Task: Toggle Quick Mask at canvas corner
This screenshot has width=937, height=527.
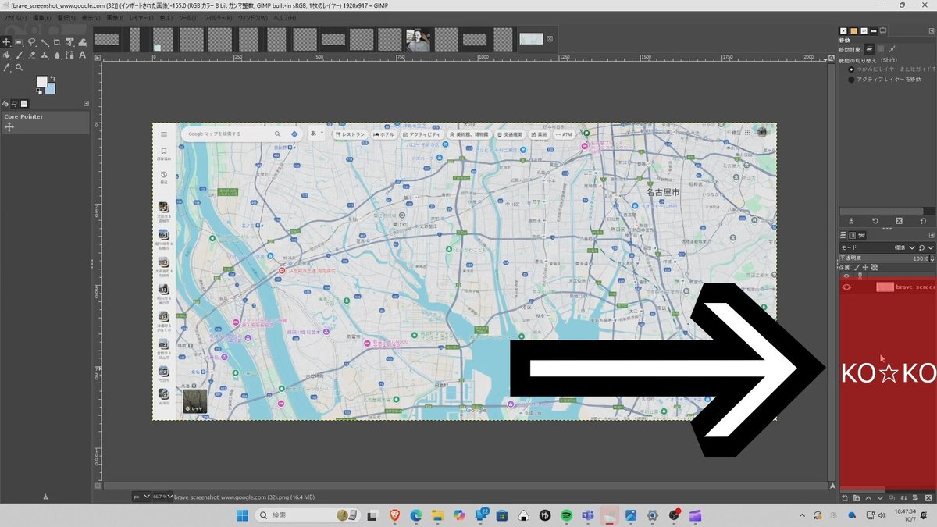Action: pyautogui.click(x=98, y=486)
